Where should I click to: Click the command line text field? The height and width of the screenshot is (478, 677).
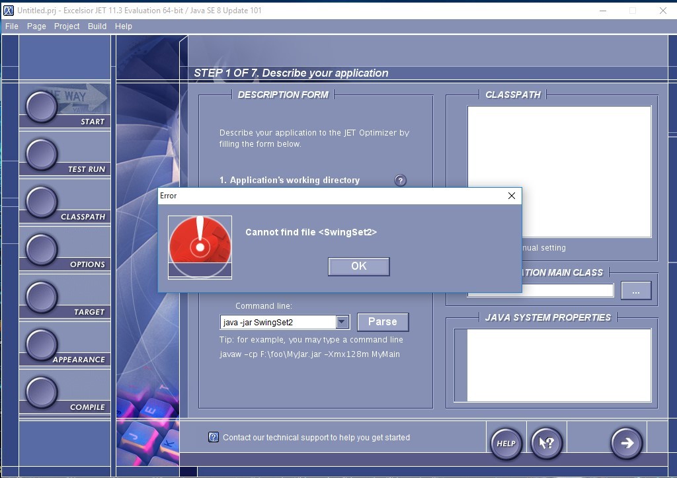[278, 322]
